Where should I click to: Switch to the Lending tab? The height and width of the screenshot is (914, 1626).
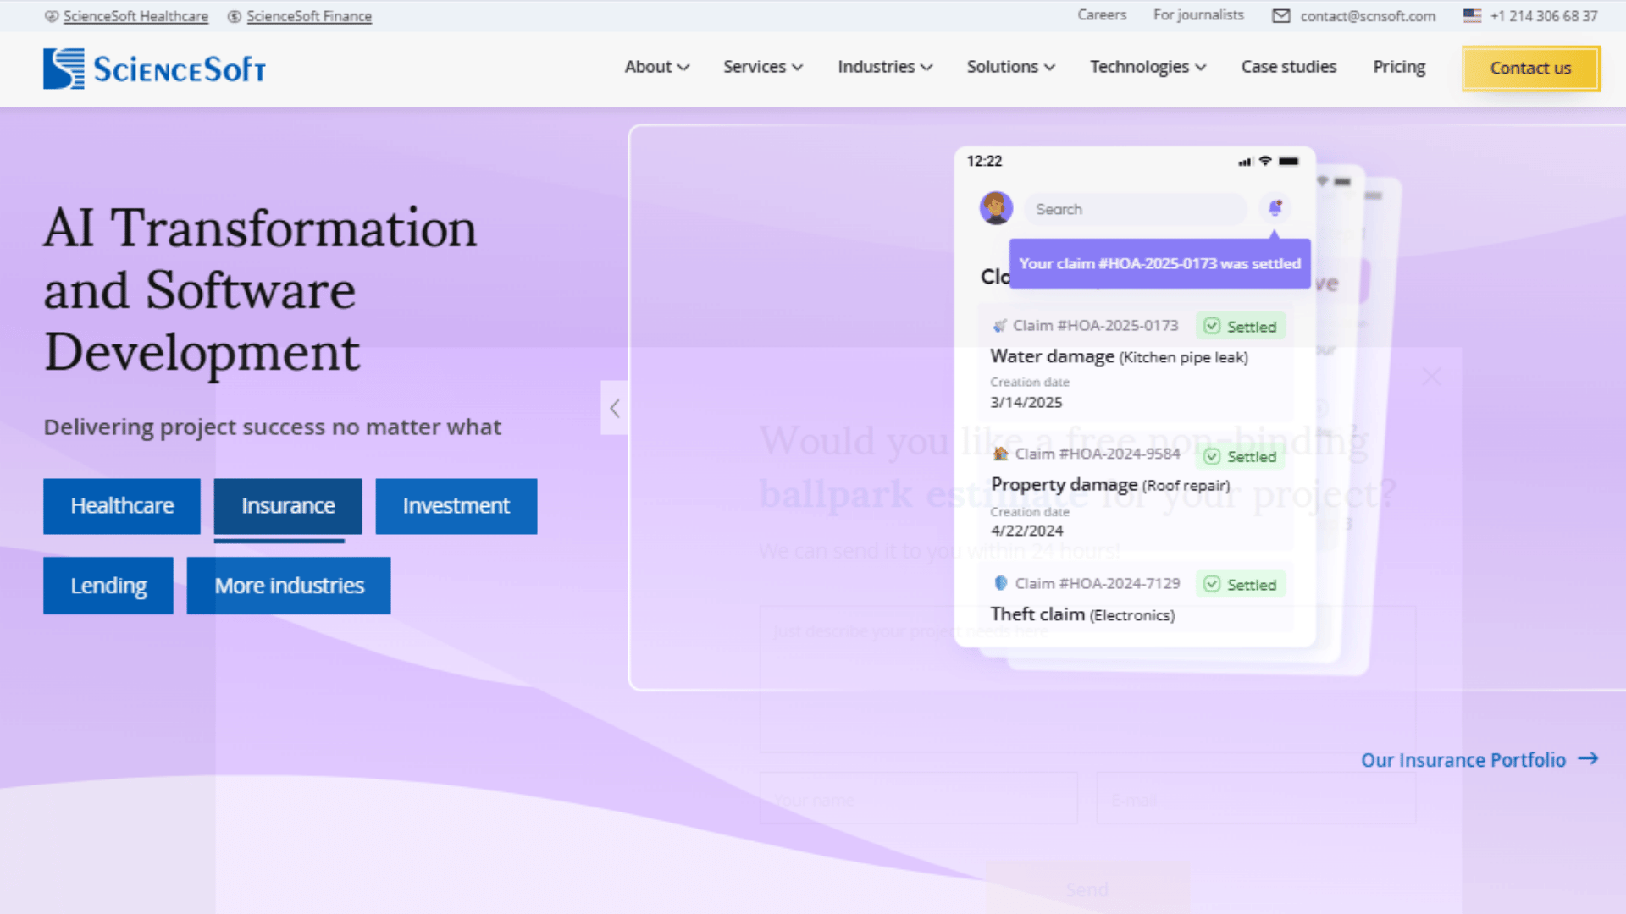point(108,586)
